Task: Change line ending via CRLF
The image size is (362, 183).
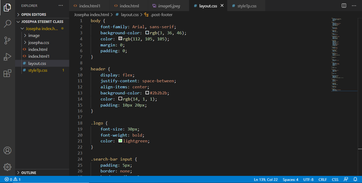Action: 323,180
